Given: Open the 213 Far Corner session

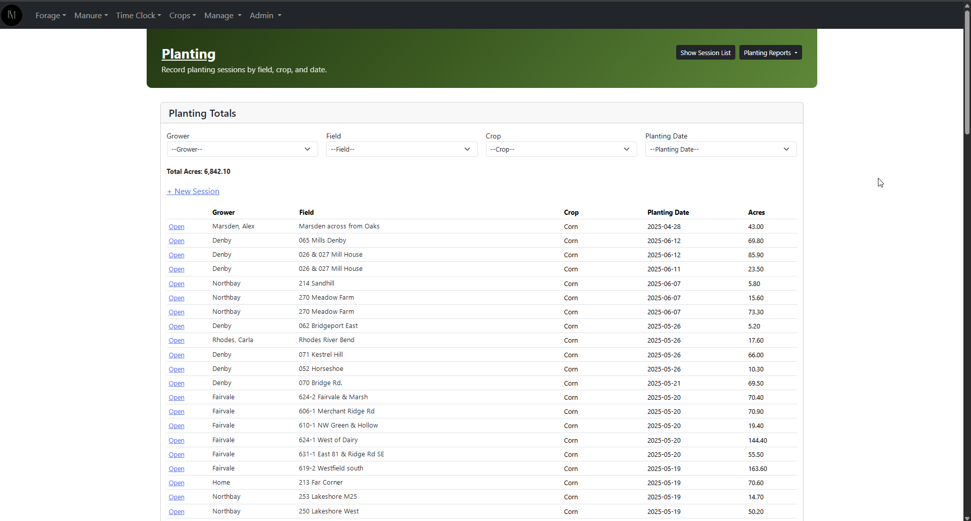Looking at the screenshot, I should point(176,483).
